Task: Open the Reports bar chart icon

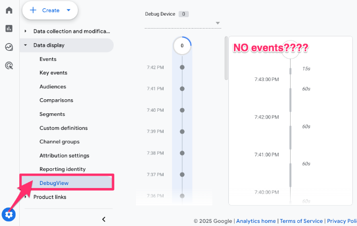Action: [9, 29]
